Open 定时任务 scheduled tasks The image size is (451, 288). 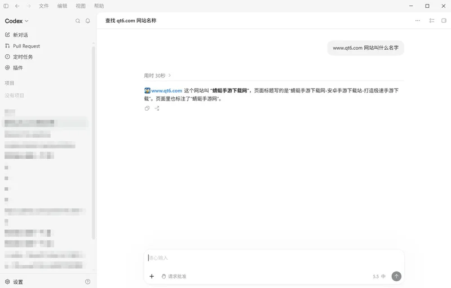pyautogui.click(x=19, y=56)
